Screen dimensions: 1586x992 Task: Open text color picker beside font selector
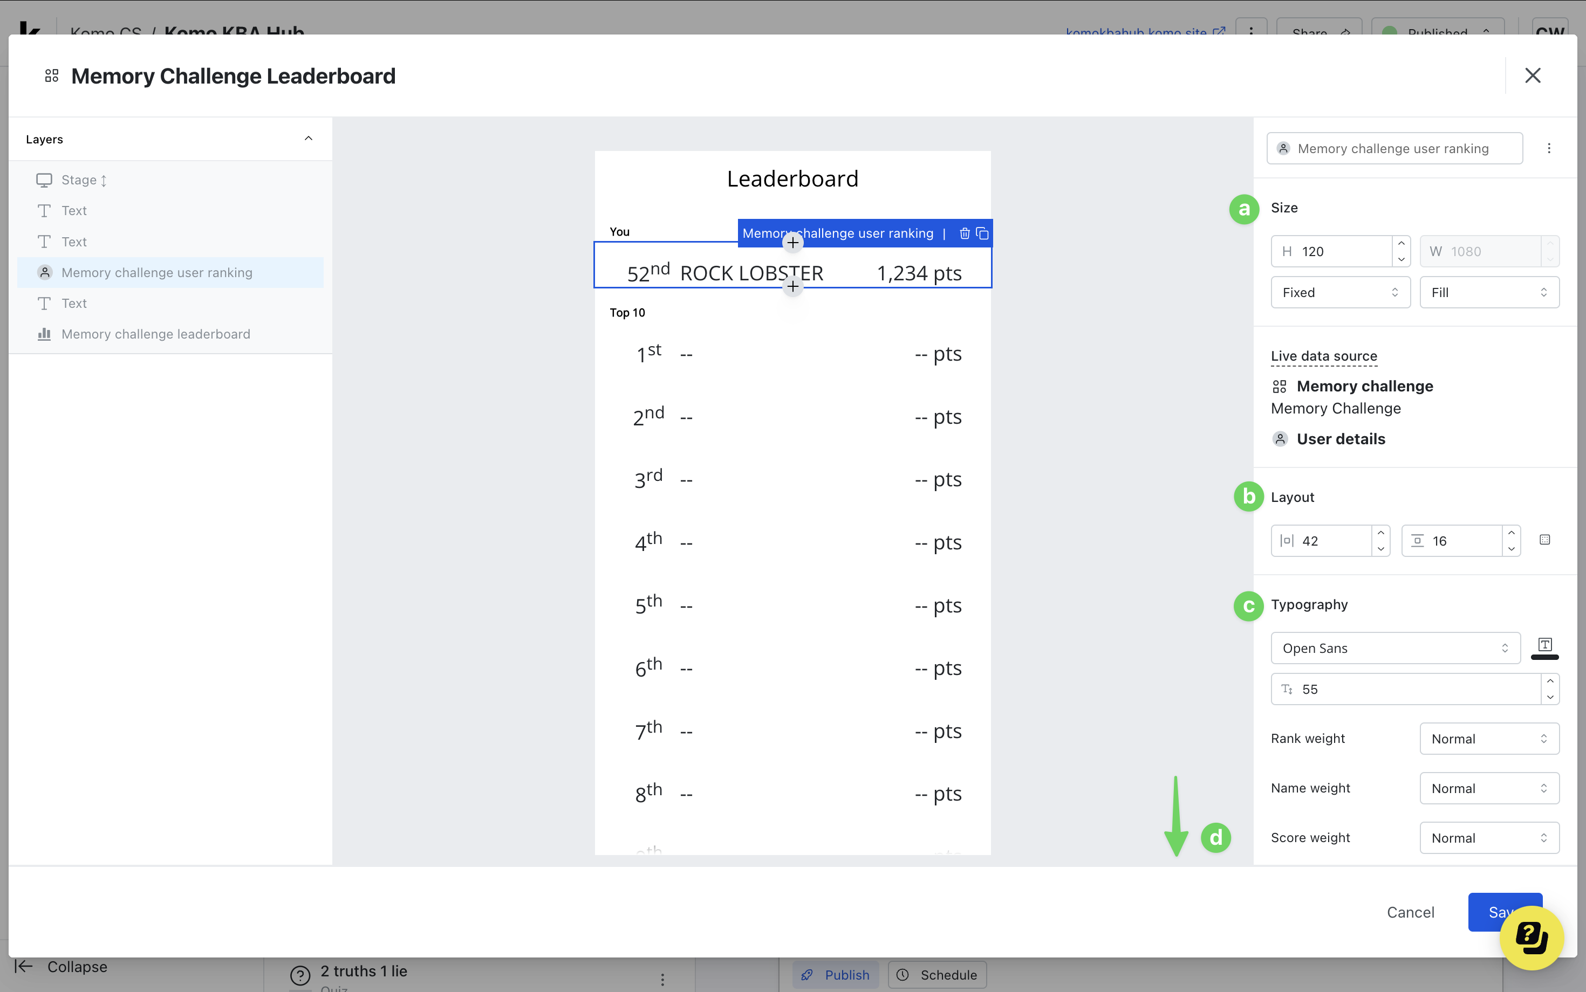pyautogui.click(x=1544, y=647)
